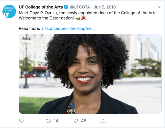Open the arts.ufl.edu/in-the-loop link
165x128 pixels.
(x=68, y=29)
